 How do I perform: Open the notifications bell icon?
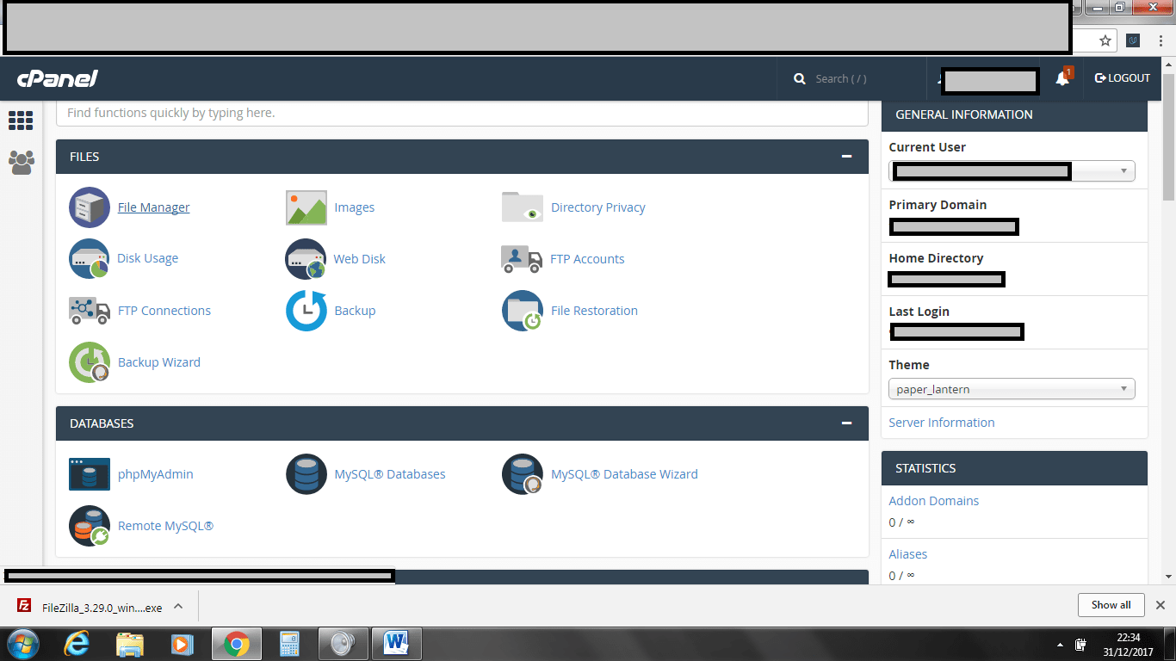[x=1062, y=78]
